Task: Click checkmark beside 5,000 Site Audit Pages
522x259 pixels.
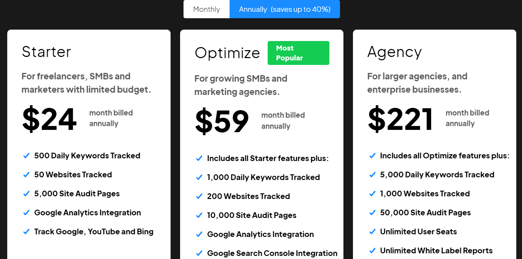Action: click(x=26, y=193)
